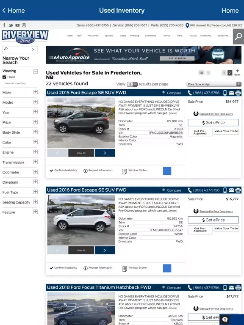Click blue swatch on 2016 Escape card

167,268
